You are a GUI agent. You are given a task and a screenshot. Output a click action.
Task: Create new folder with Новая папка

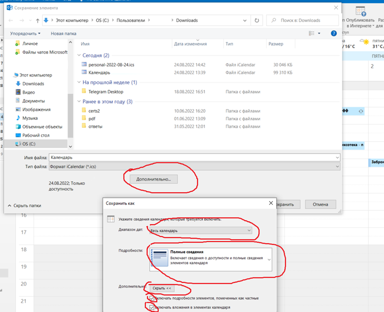(x=63, y=34)
